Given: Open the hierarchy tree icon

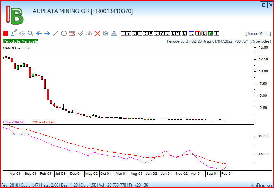Looking at the screenshot, I should [x=114, y=33].
